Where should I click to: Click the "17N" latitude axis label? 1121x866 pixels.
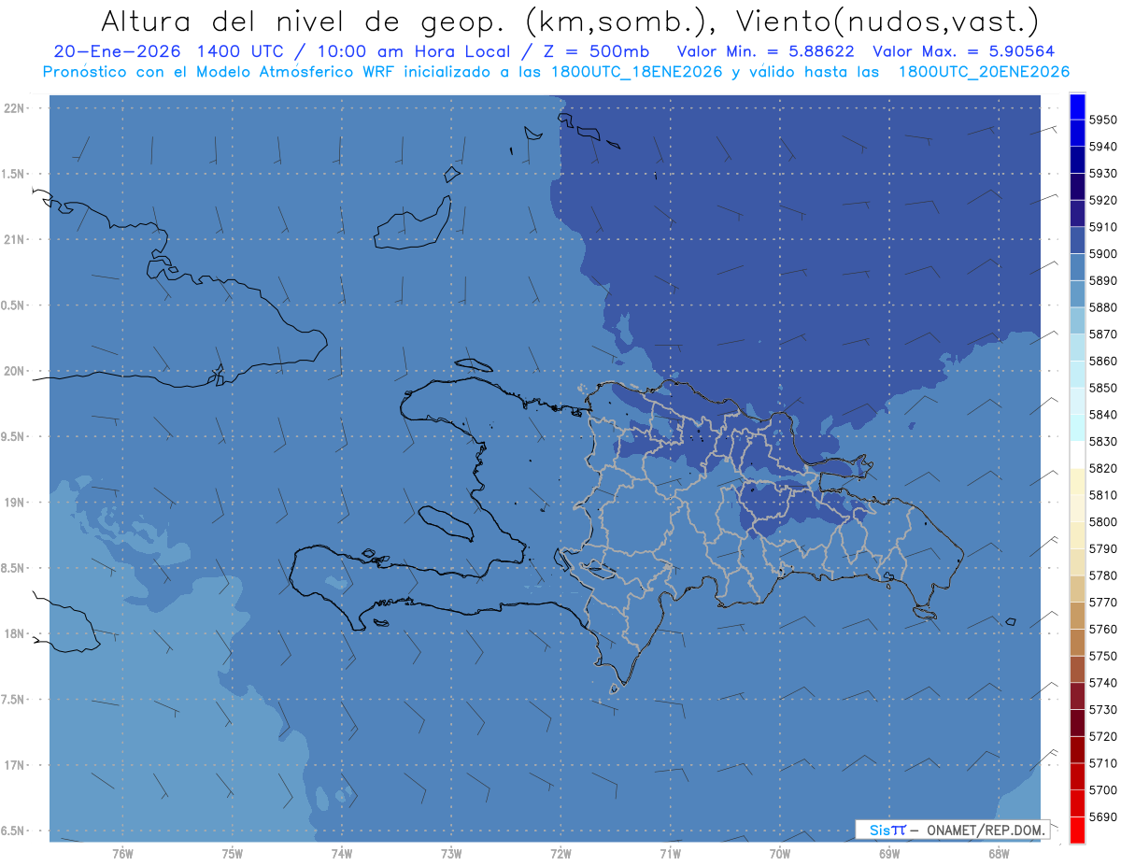(x=14, y=765)
